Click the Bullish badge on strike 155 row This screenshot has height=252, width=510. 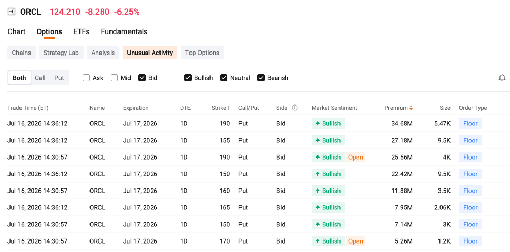328,140
